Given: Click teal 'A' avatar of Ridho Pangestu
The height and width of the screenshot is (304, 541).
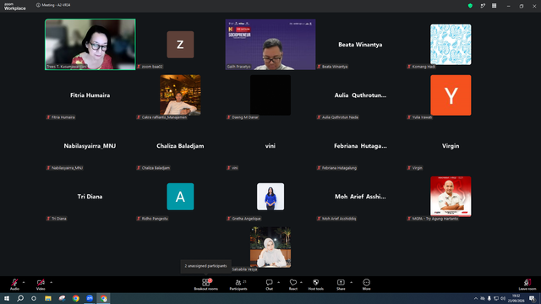Looking at the screenshot, I should [180, 197].
